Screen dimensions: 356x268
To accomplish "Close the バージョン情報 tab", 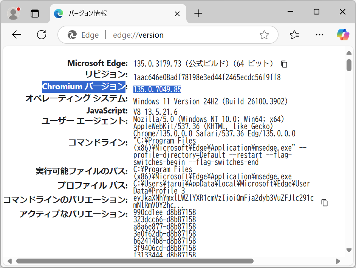I will pyautogui.click(x=177, y=14).
